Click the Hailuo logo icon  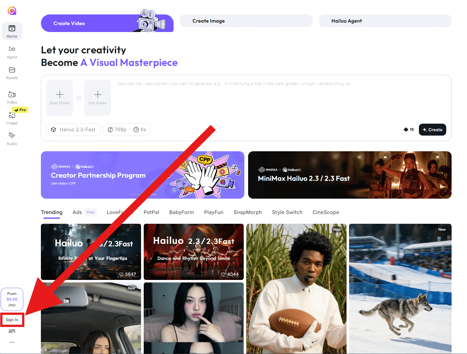coord(12,11)
